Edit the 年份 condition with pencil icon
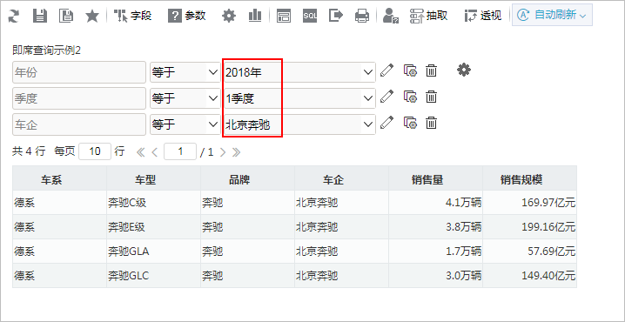Viewport: 625px width, 322px height. click(x=386, y=70)
